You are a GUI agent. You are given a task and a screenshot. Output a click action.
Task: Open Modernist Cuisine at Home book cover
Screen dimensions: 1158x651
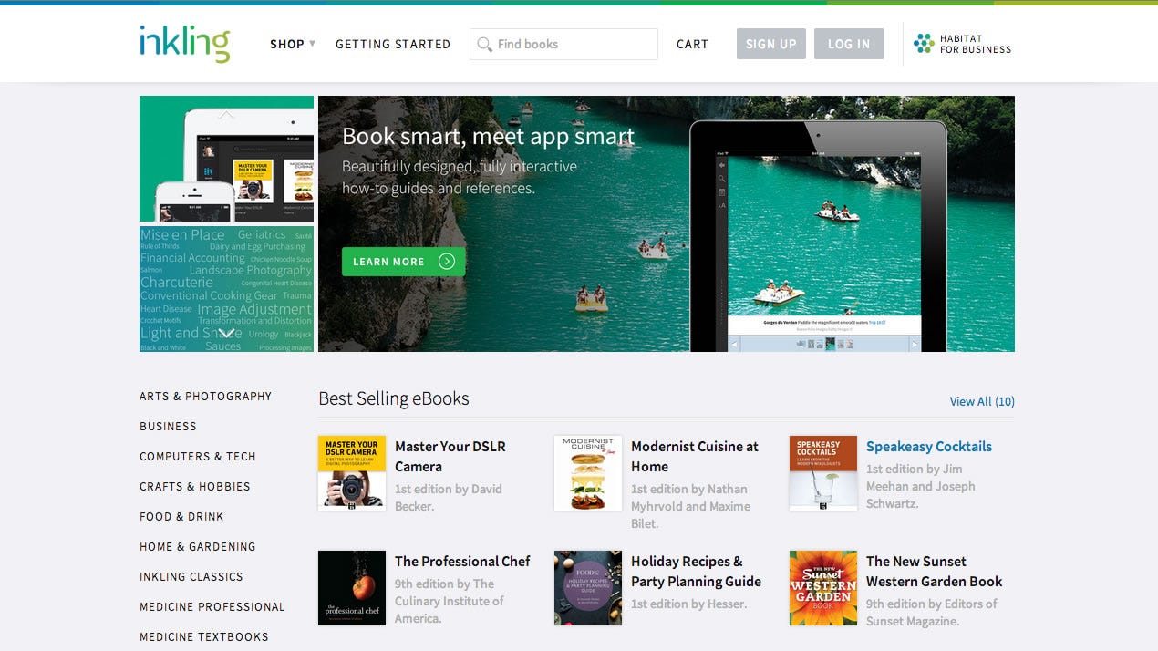click(588, 473)
